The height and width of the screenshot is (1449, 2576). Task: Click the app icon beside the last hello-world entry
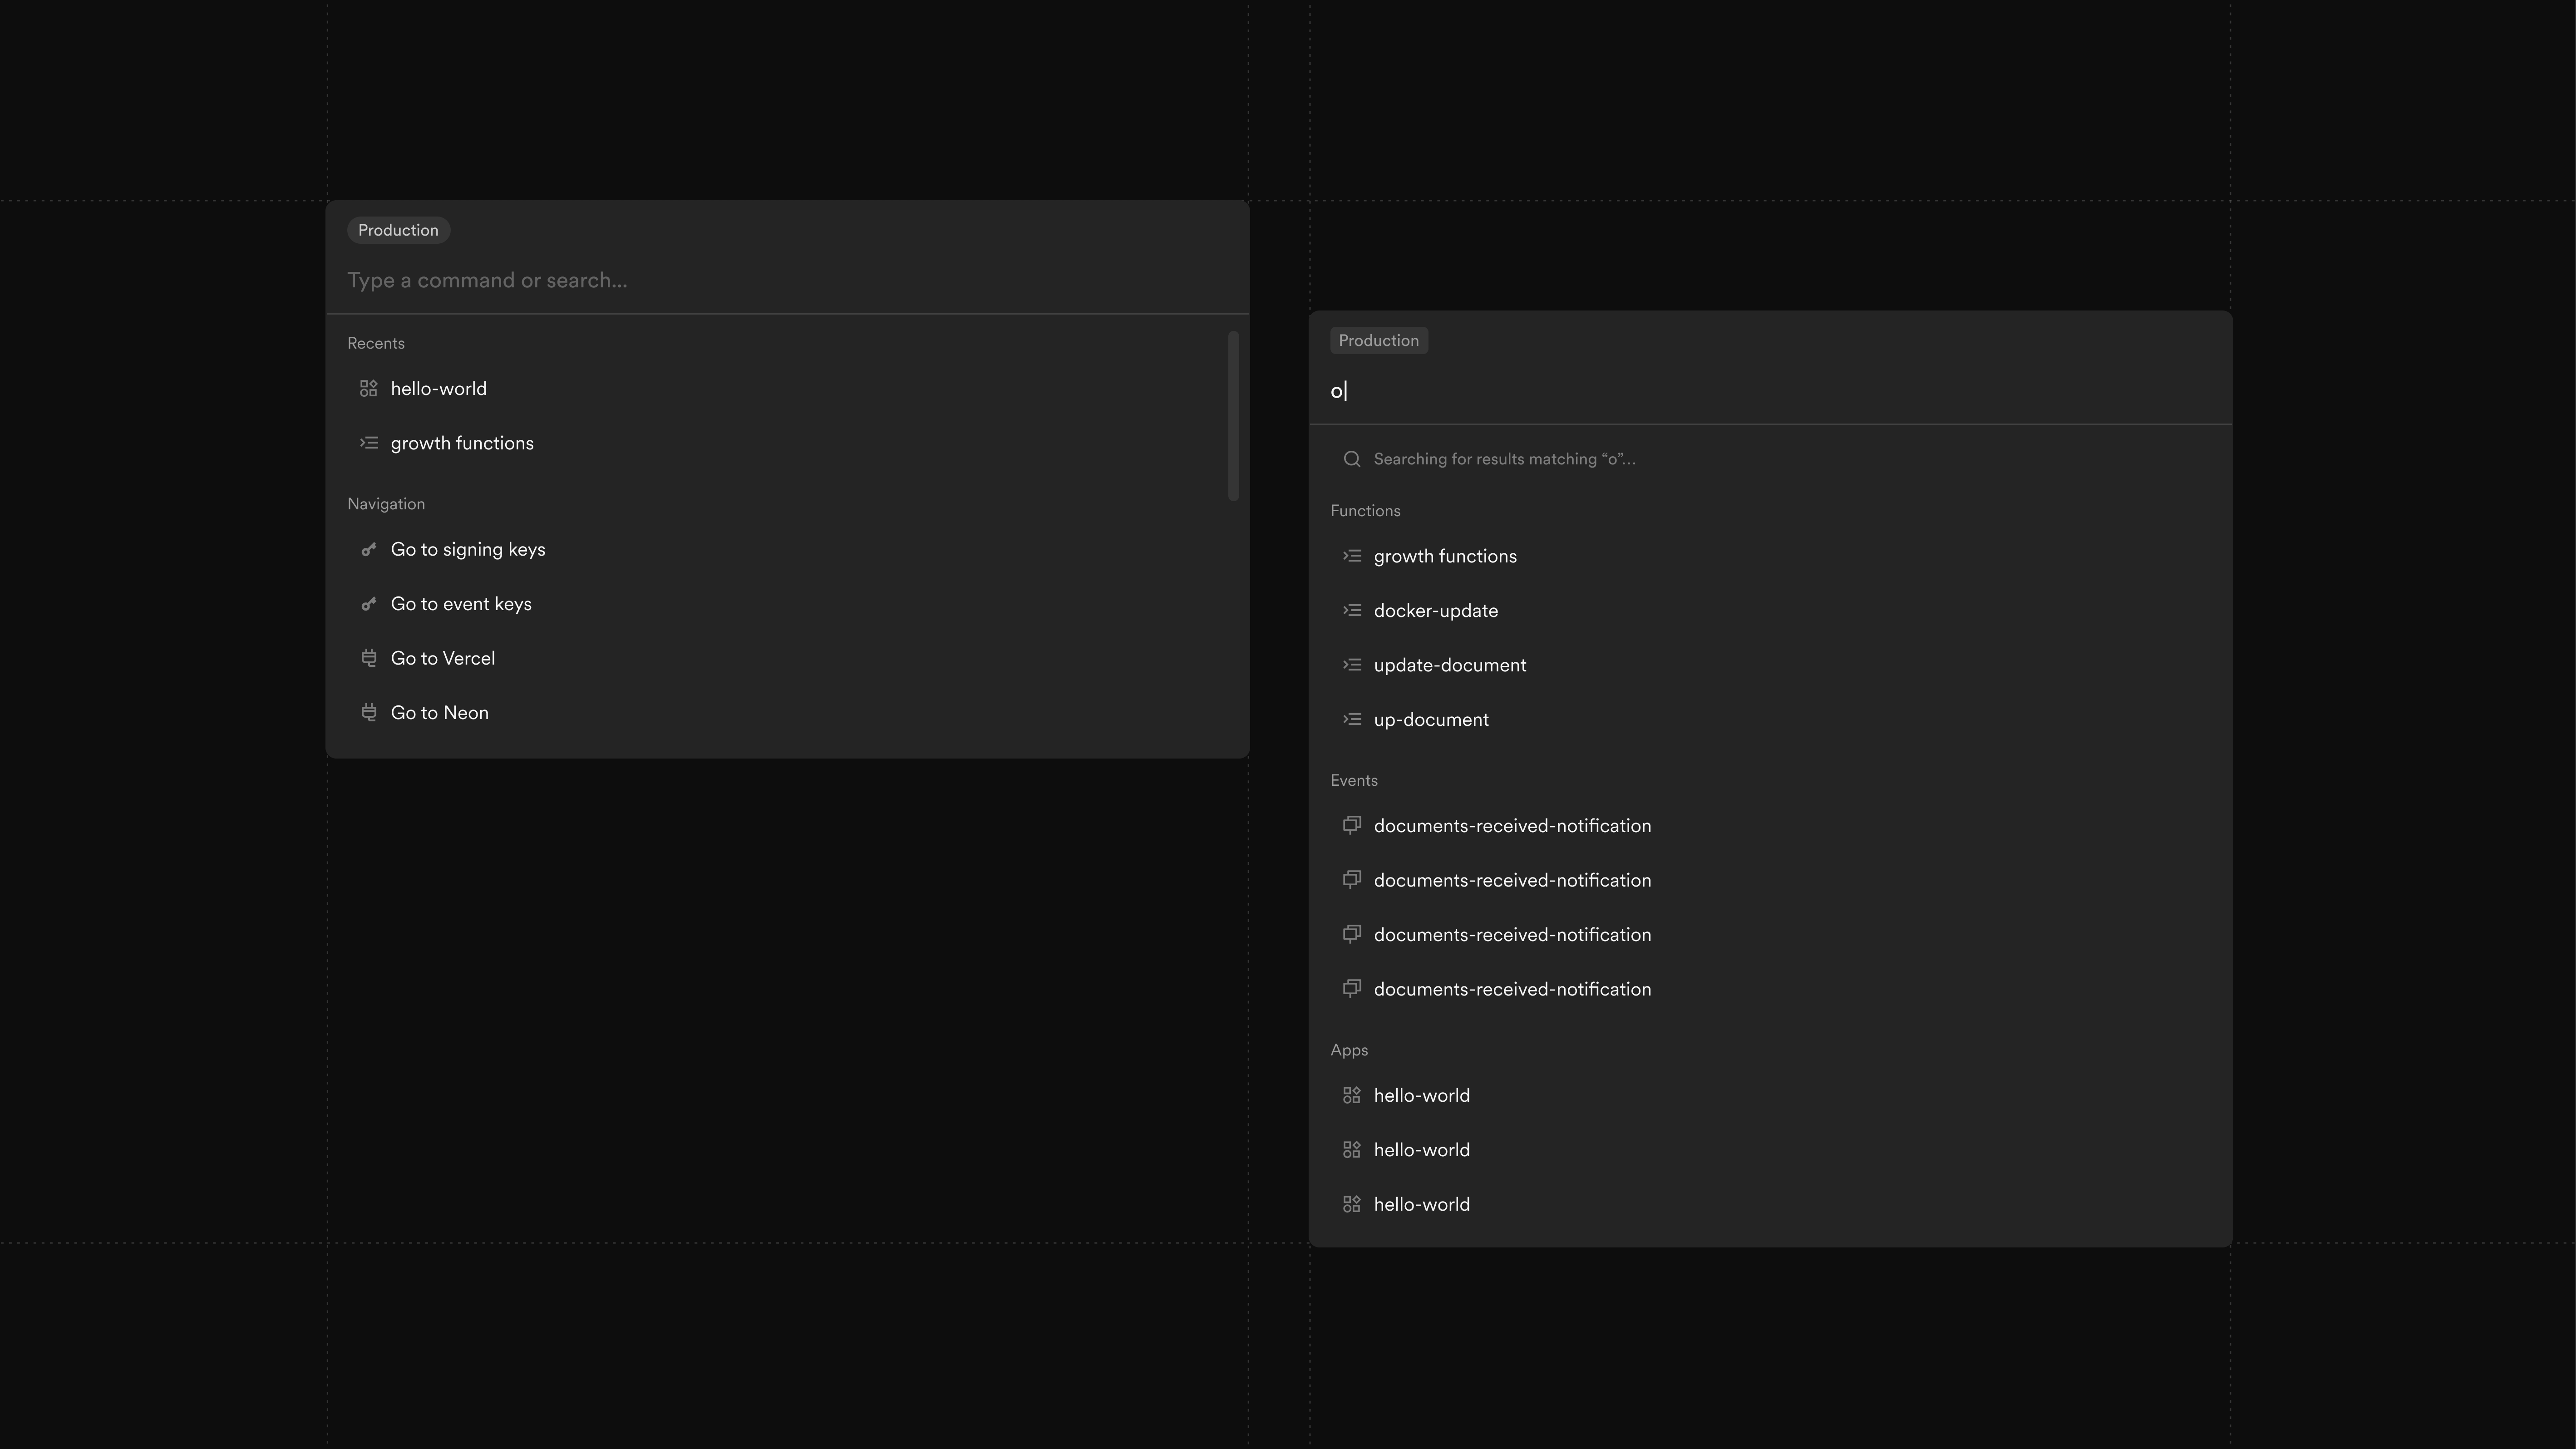point(1352,1203)
